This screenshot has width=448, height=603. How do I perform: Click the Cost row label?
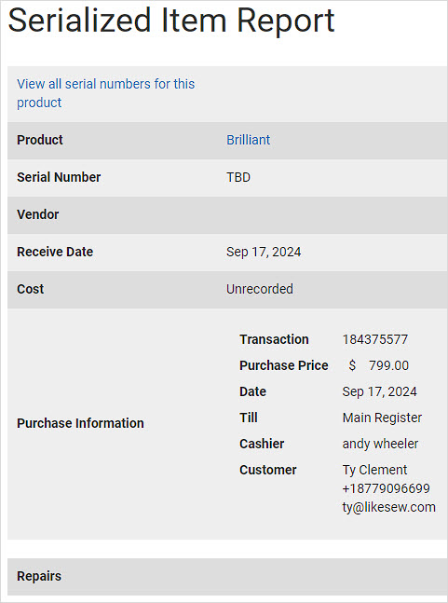[x=31, y=289]
